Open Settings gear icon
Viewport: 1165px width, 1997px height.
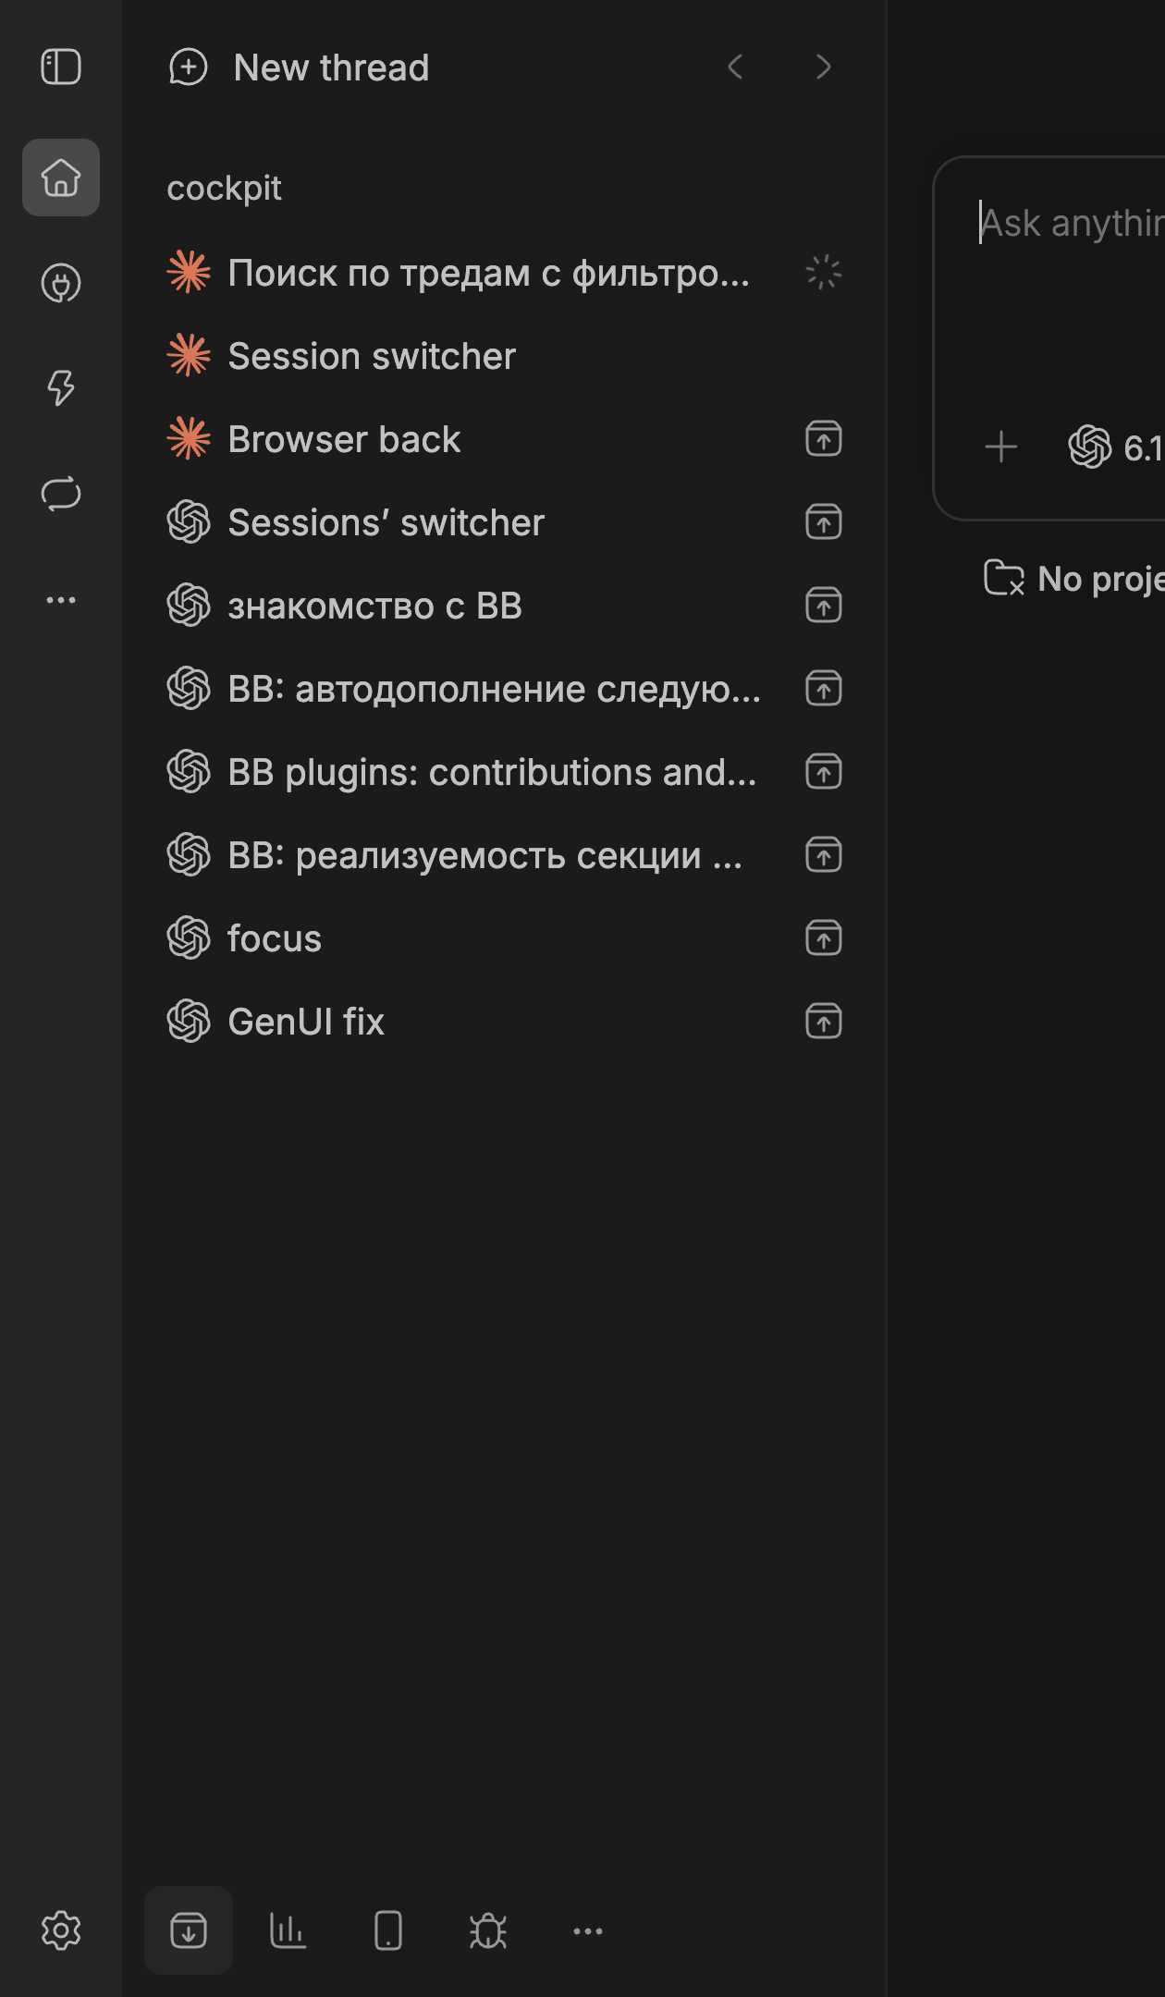pos(61,1930)
